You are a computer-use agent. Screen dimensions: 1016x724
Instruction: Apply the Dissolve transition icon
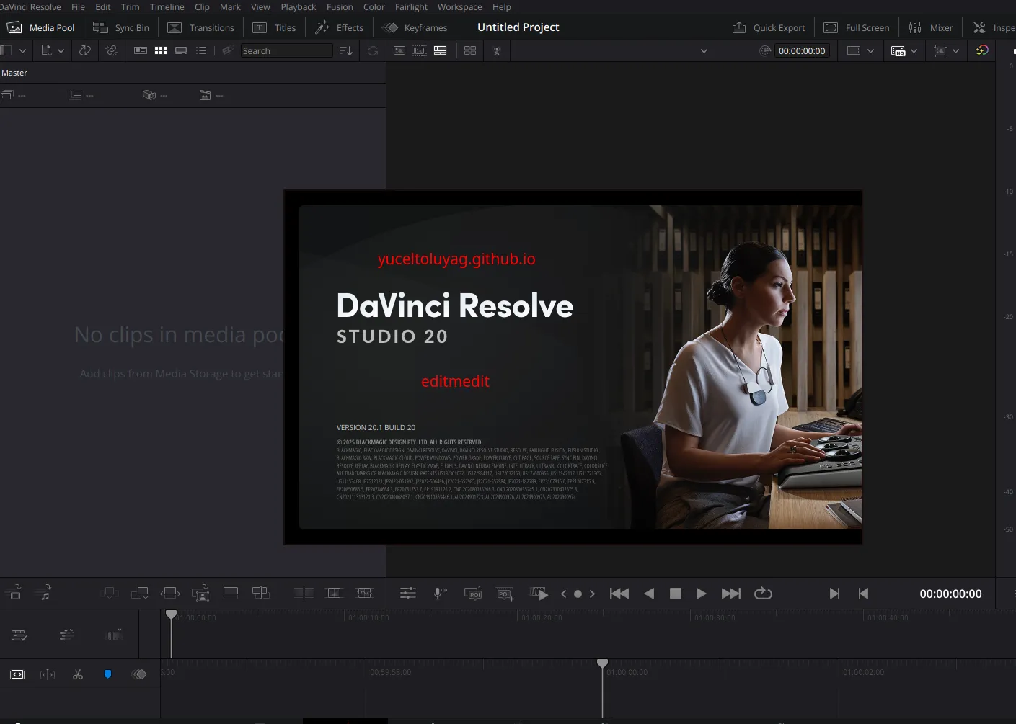334,593
